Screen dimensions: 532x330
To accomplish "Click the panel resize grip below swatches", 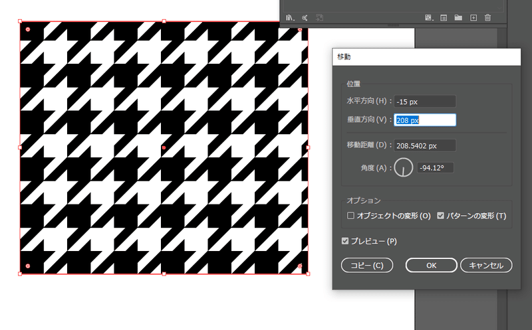I will [x=393, y=25].
